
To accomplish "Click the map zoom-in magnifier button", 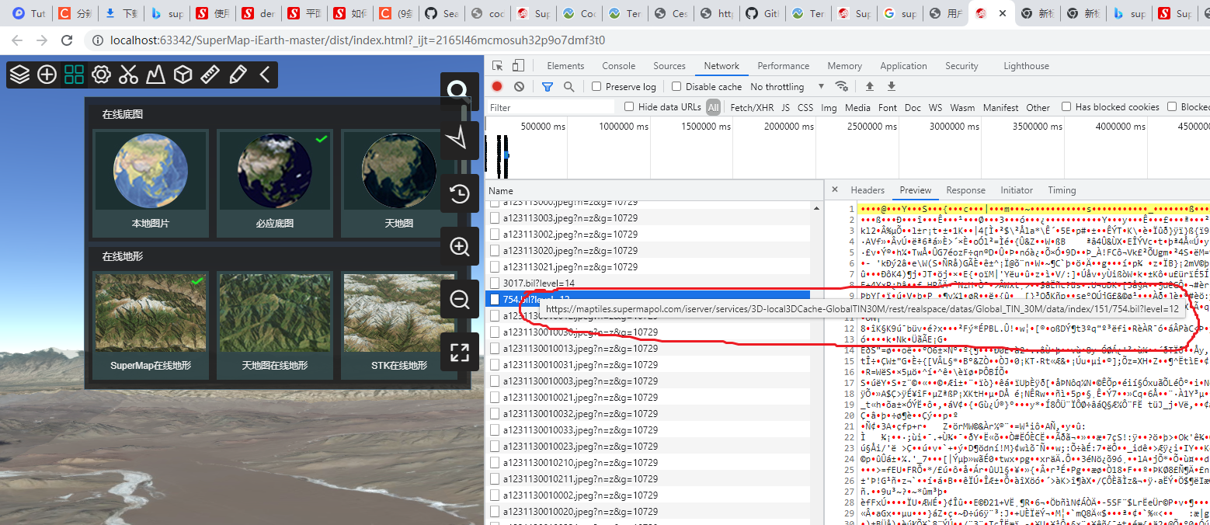I will tap(460, 247).
